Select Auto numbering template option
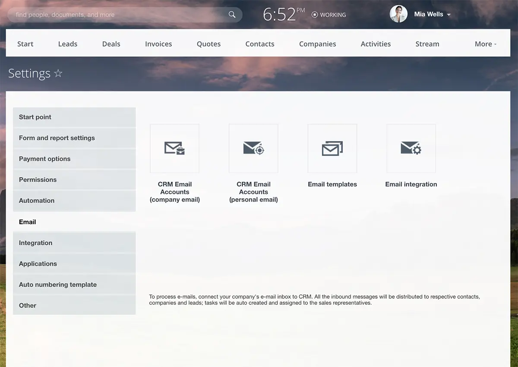The height and width of the screenshot is (367, 518). tap(58, 285)
